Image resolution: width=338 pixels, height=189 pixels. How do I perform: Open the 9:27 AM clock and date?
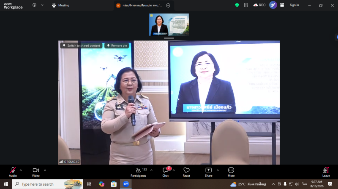(317, 184)
